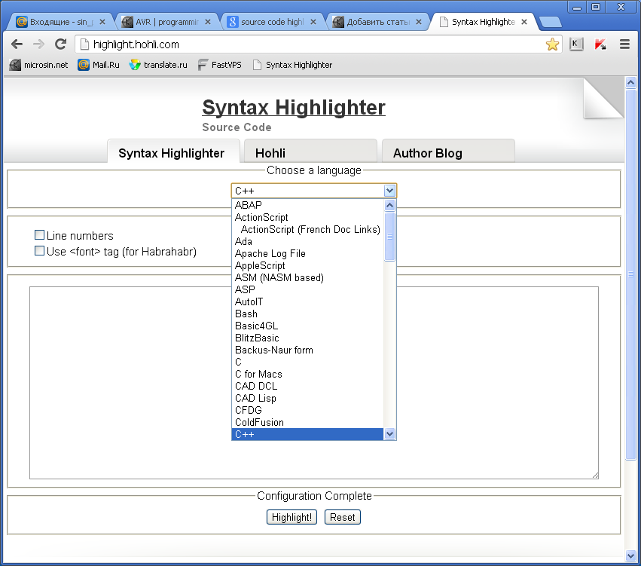Open the translate.ru bookmark
Screen dimensions: 641x566
point(158,65)
